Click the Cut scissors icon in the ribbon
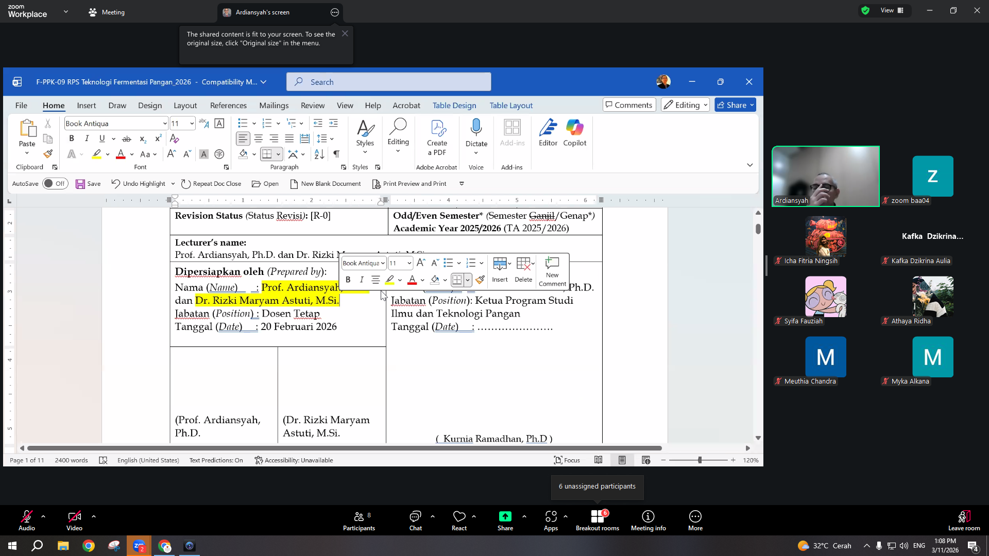The width and height of the screenshot is (989, 556). point(48,124)
